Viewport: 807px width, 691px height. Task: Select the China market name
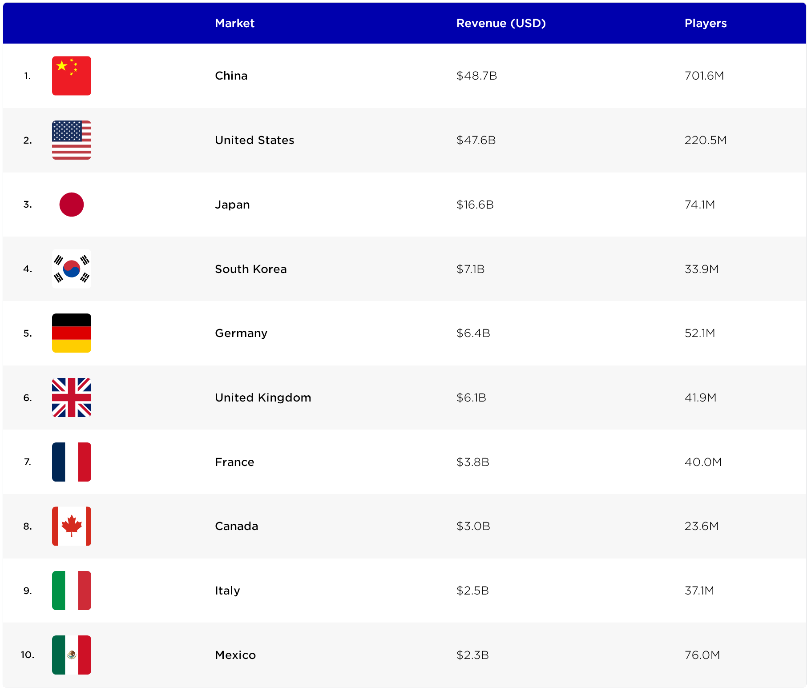(x=231, y=76)
